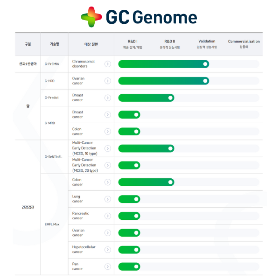Expand Ovarian cancer arrow under G-HRD
280x280 pixels.
coord(108,81)
